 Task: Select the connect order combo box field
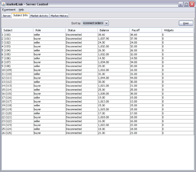pos(93,23)
